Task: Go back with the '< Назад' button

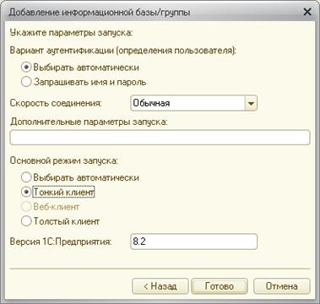Action: (160, 286)
